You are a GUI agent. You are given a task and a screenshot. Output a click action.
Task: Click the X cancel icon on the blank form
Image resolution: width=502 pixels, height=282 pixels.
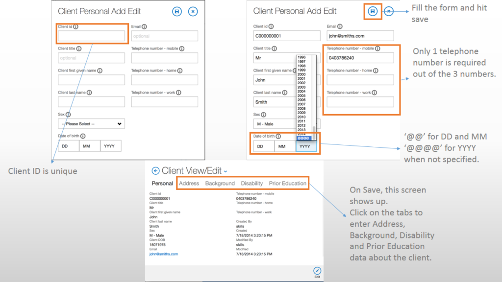point(193,11)
